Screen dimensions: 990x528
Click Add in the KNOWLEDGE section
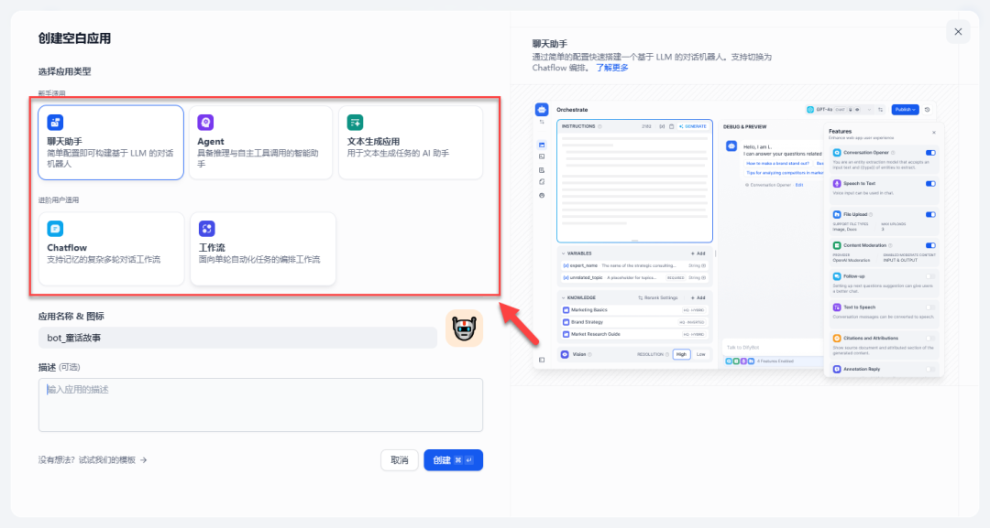click(x=698, y=297)
